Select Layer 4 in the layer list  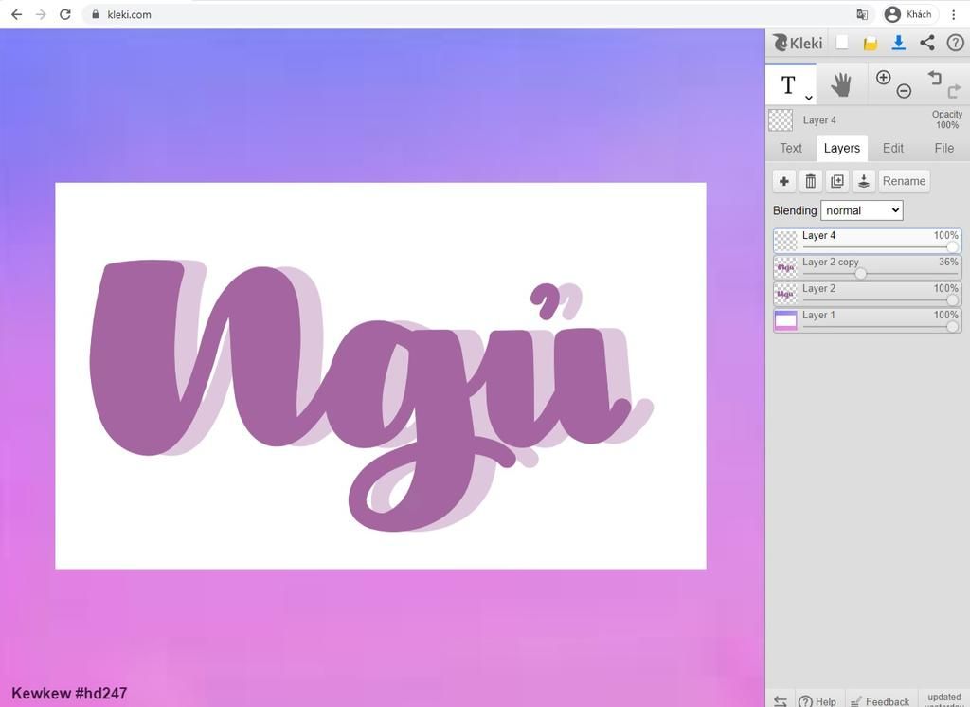[868, 241]
